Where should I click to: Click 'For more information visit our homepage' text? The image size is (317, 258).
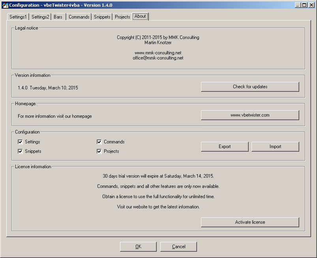(x=55, y=116)
